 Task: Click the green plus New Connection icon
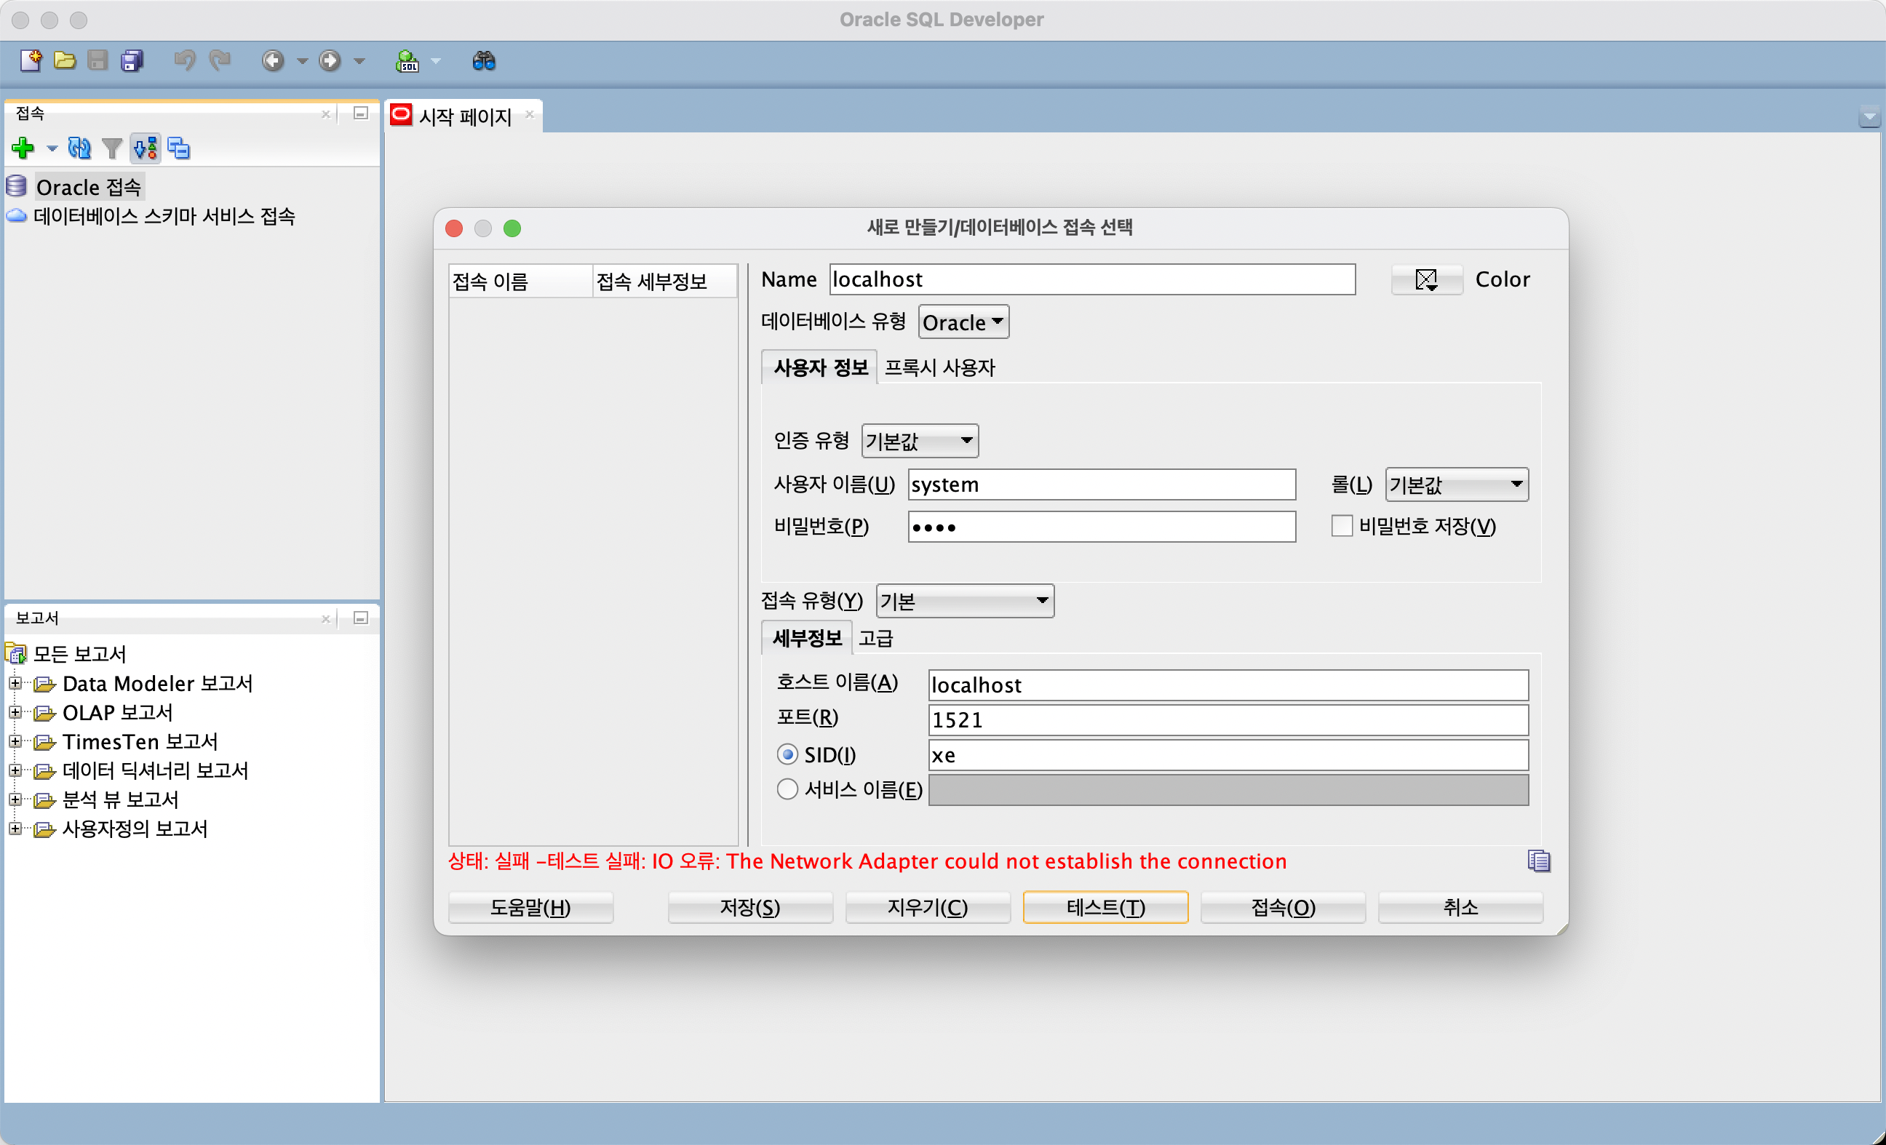point(23,148)
